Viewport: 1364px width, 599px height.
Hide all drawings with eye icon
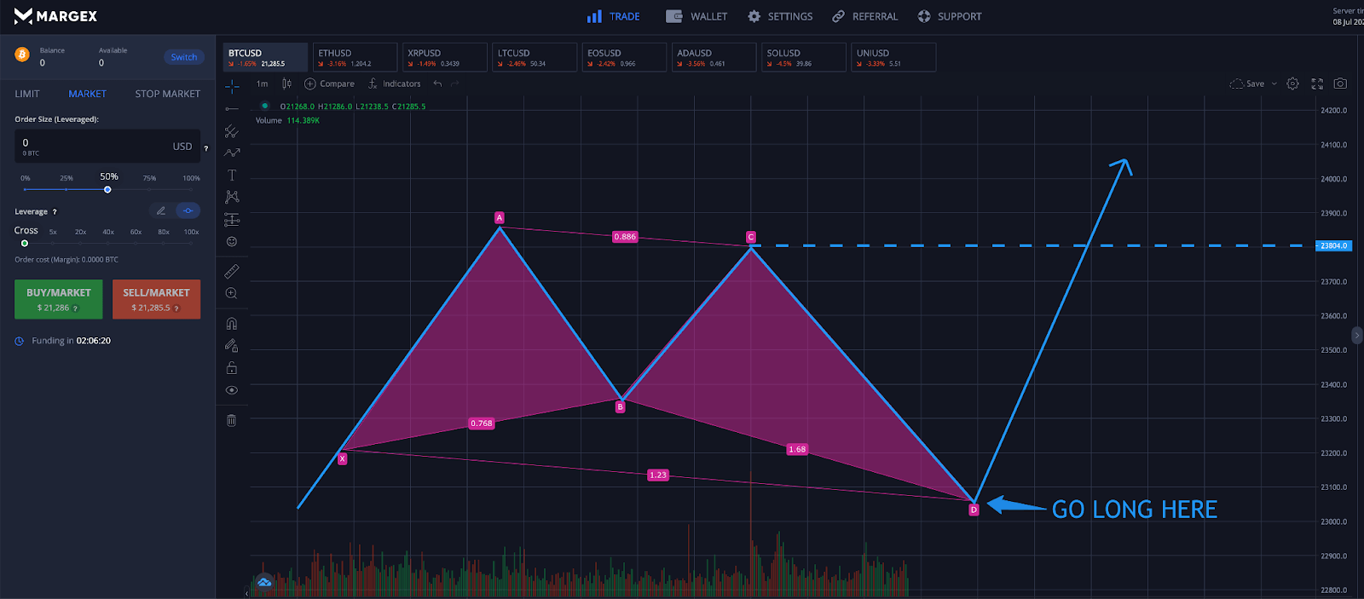coord(231,390)
